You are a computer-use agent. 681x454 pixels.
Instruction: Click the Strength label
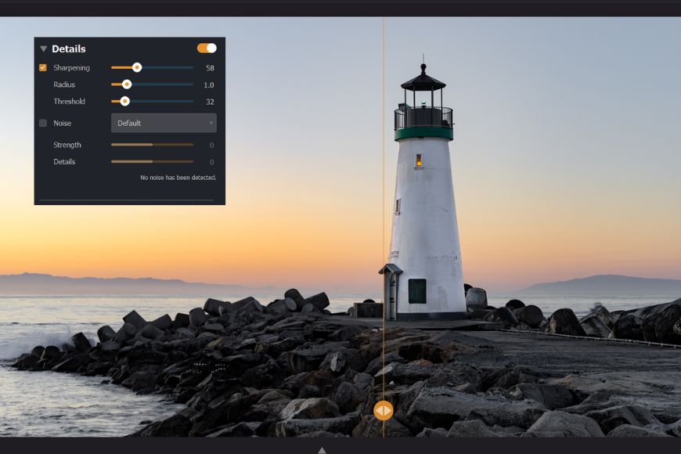click(67, 145)
